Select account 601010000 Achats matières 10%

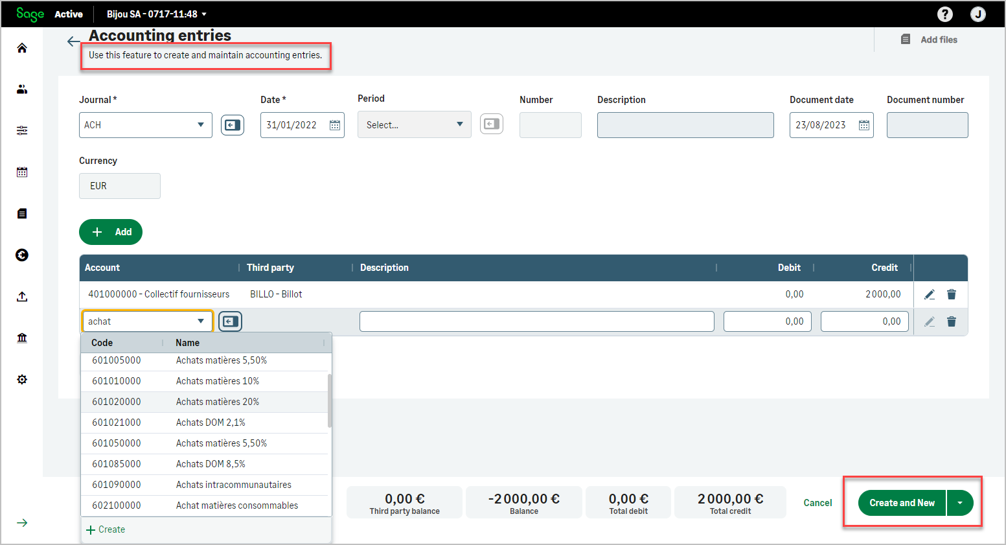click(206, 381)
